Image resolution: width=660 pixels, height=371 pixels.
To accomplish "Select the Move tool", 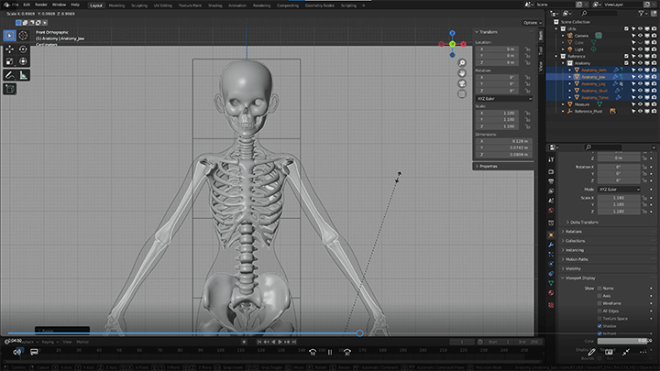I will pyautogui.click(x=10, y=49).
